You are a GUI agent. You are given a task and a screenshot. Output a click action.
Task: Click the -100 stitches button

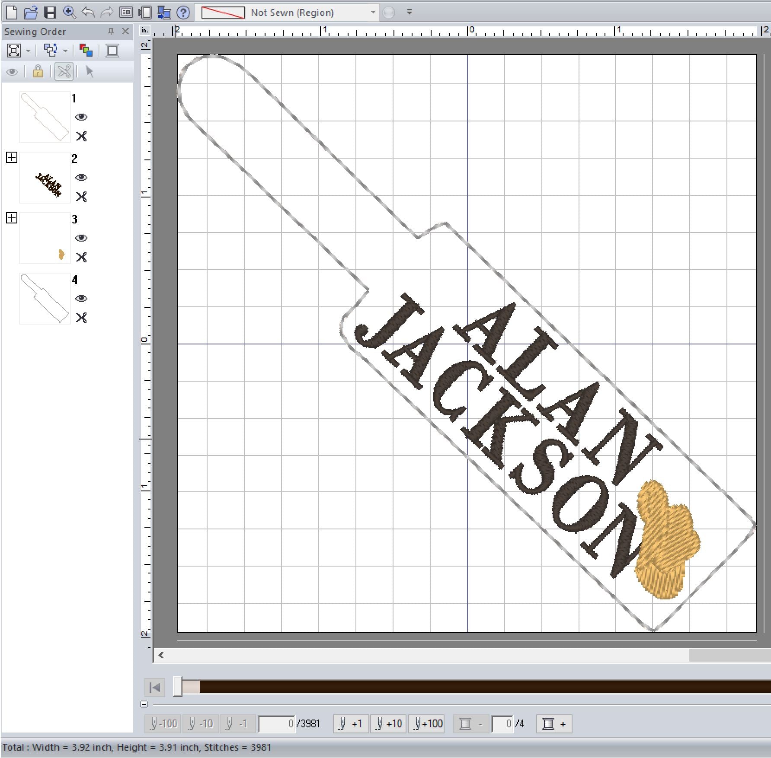tap(163, 724)
